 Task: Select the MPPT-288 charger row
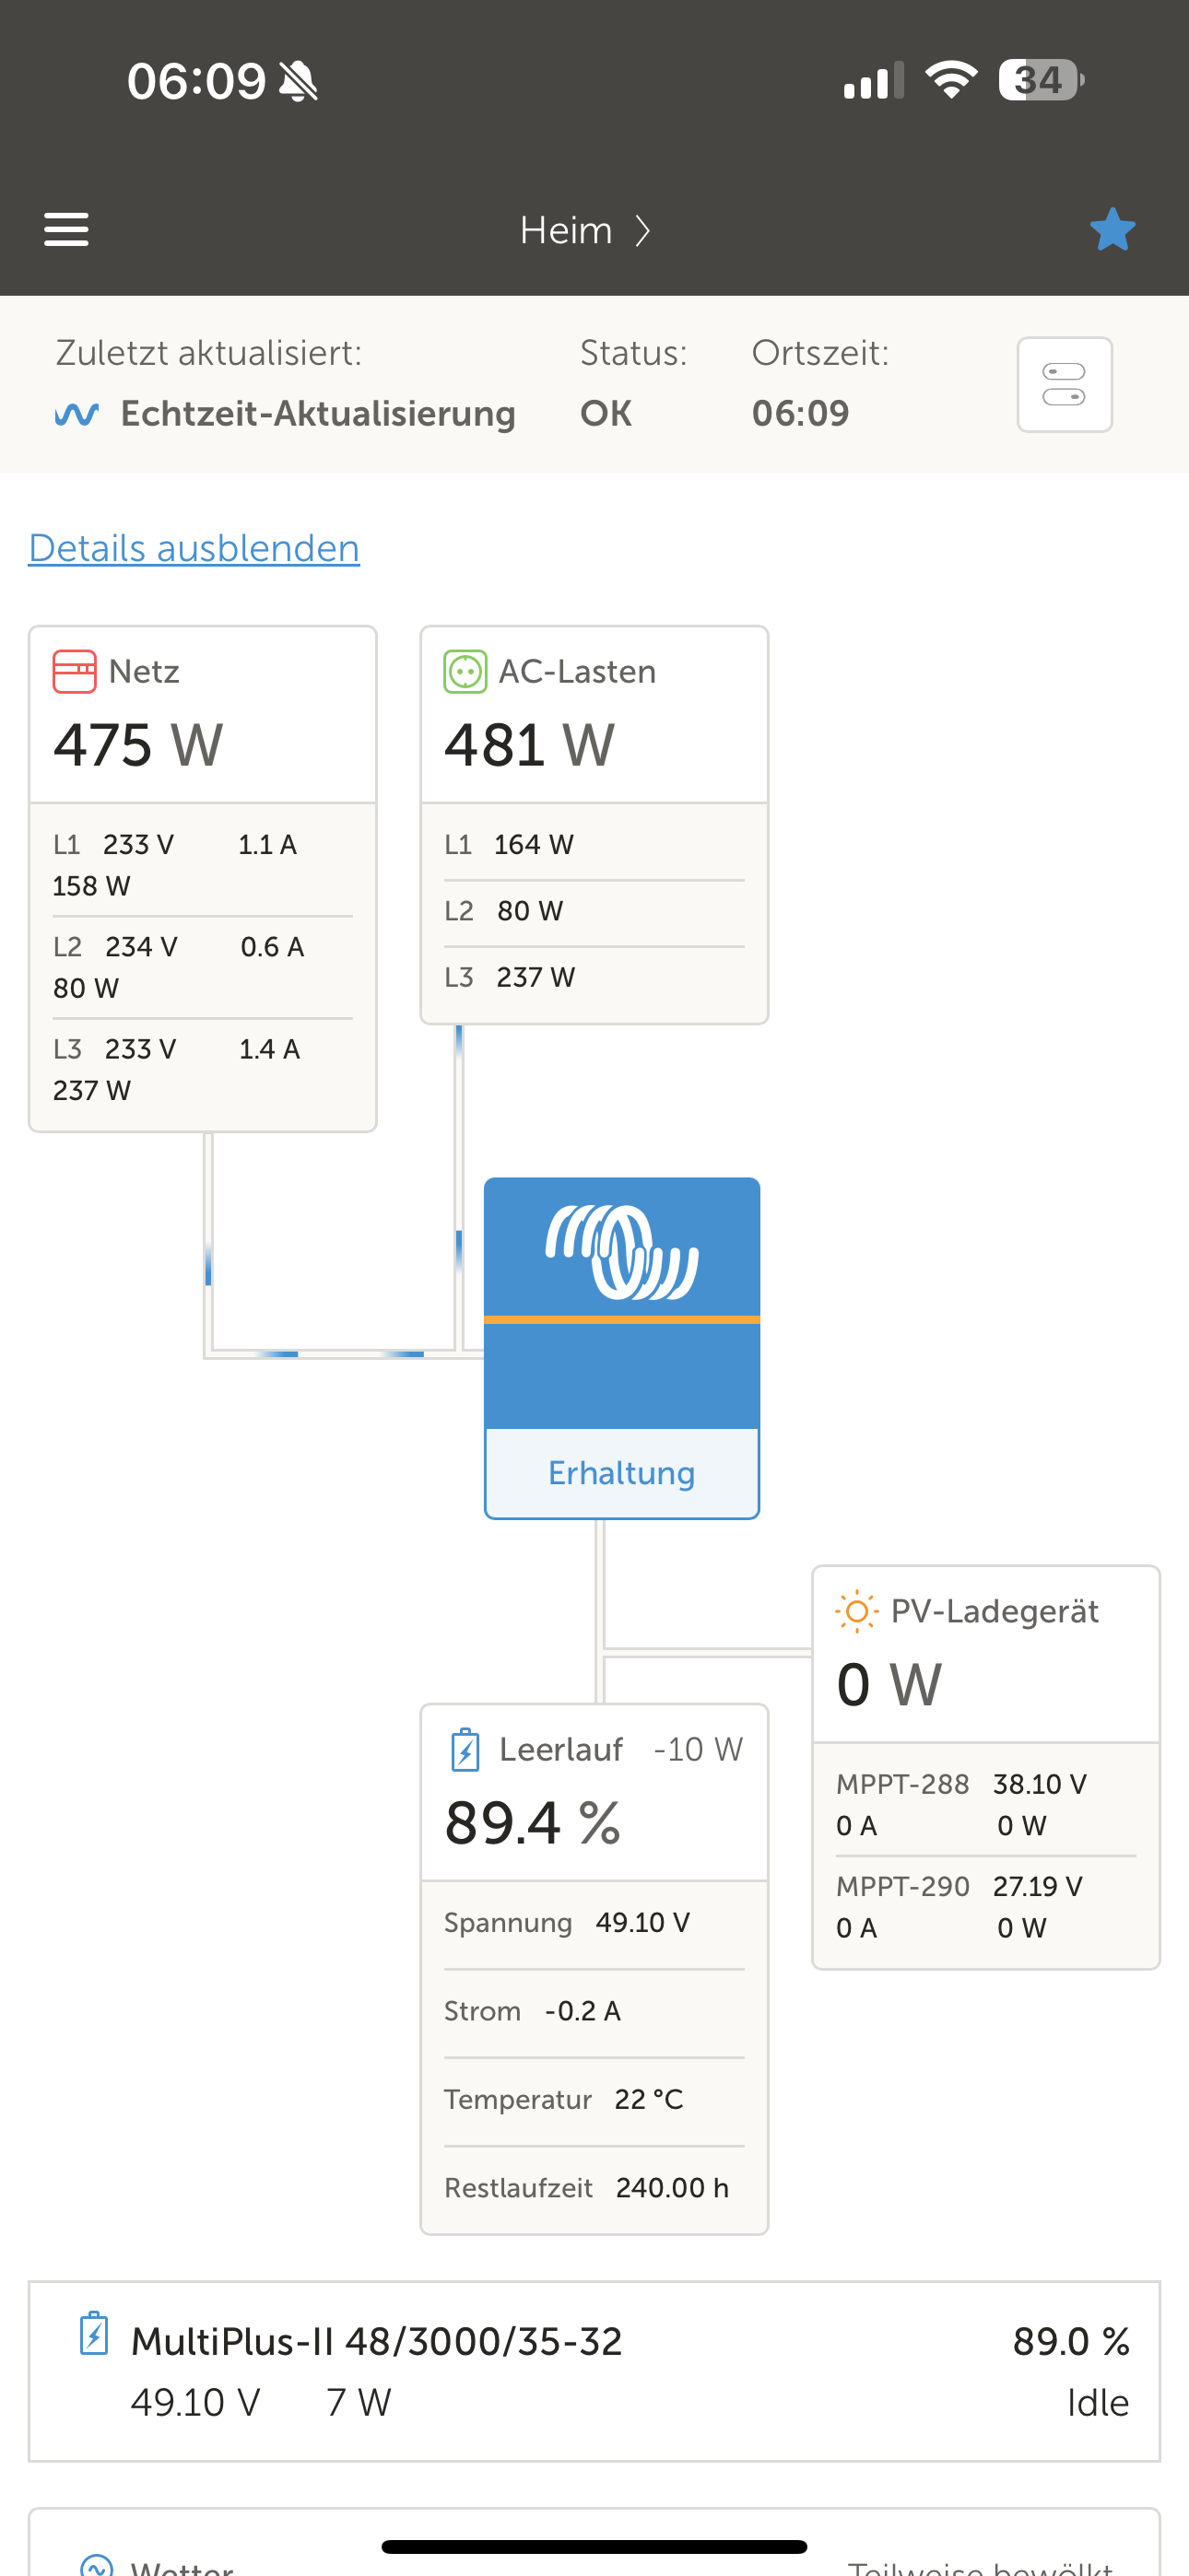[984, 1804]
